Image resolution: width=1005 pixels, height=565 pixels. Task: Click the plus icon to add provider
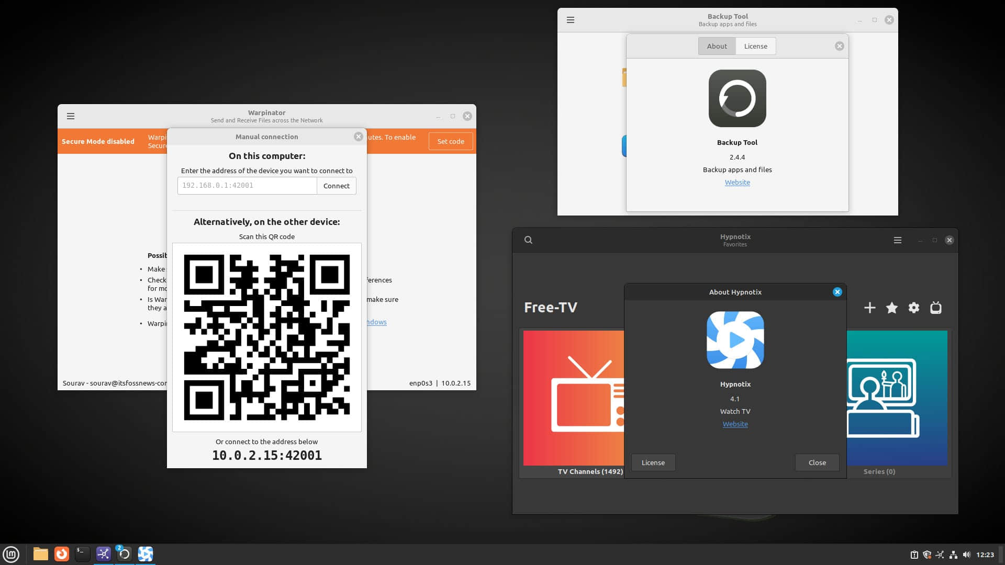(x=869, y=308)
